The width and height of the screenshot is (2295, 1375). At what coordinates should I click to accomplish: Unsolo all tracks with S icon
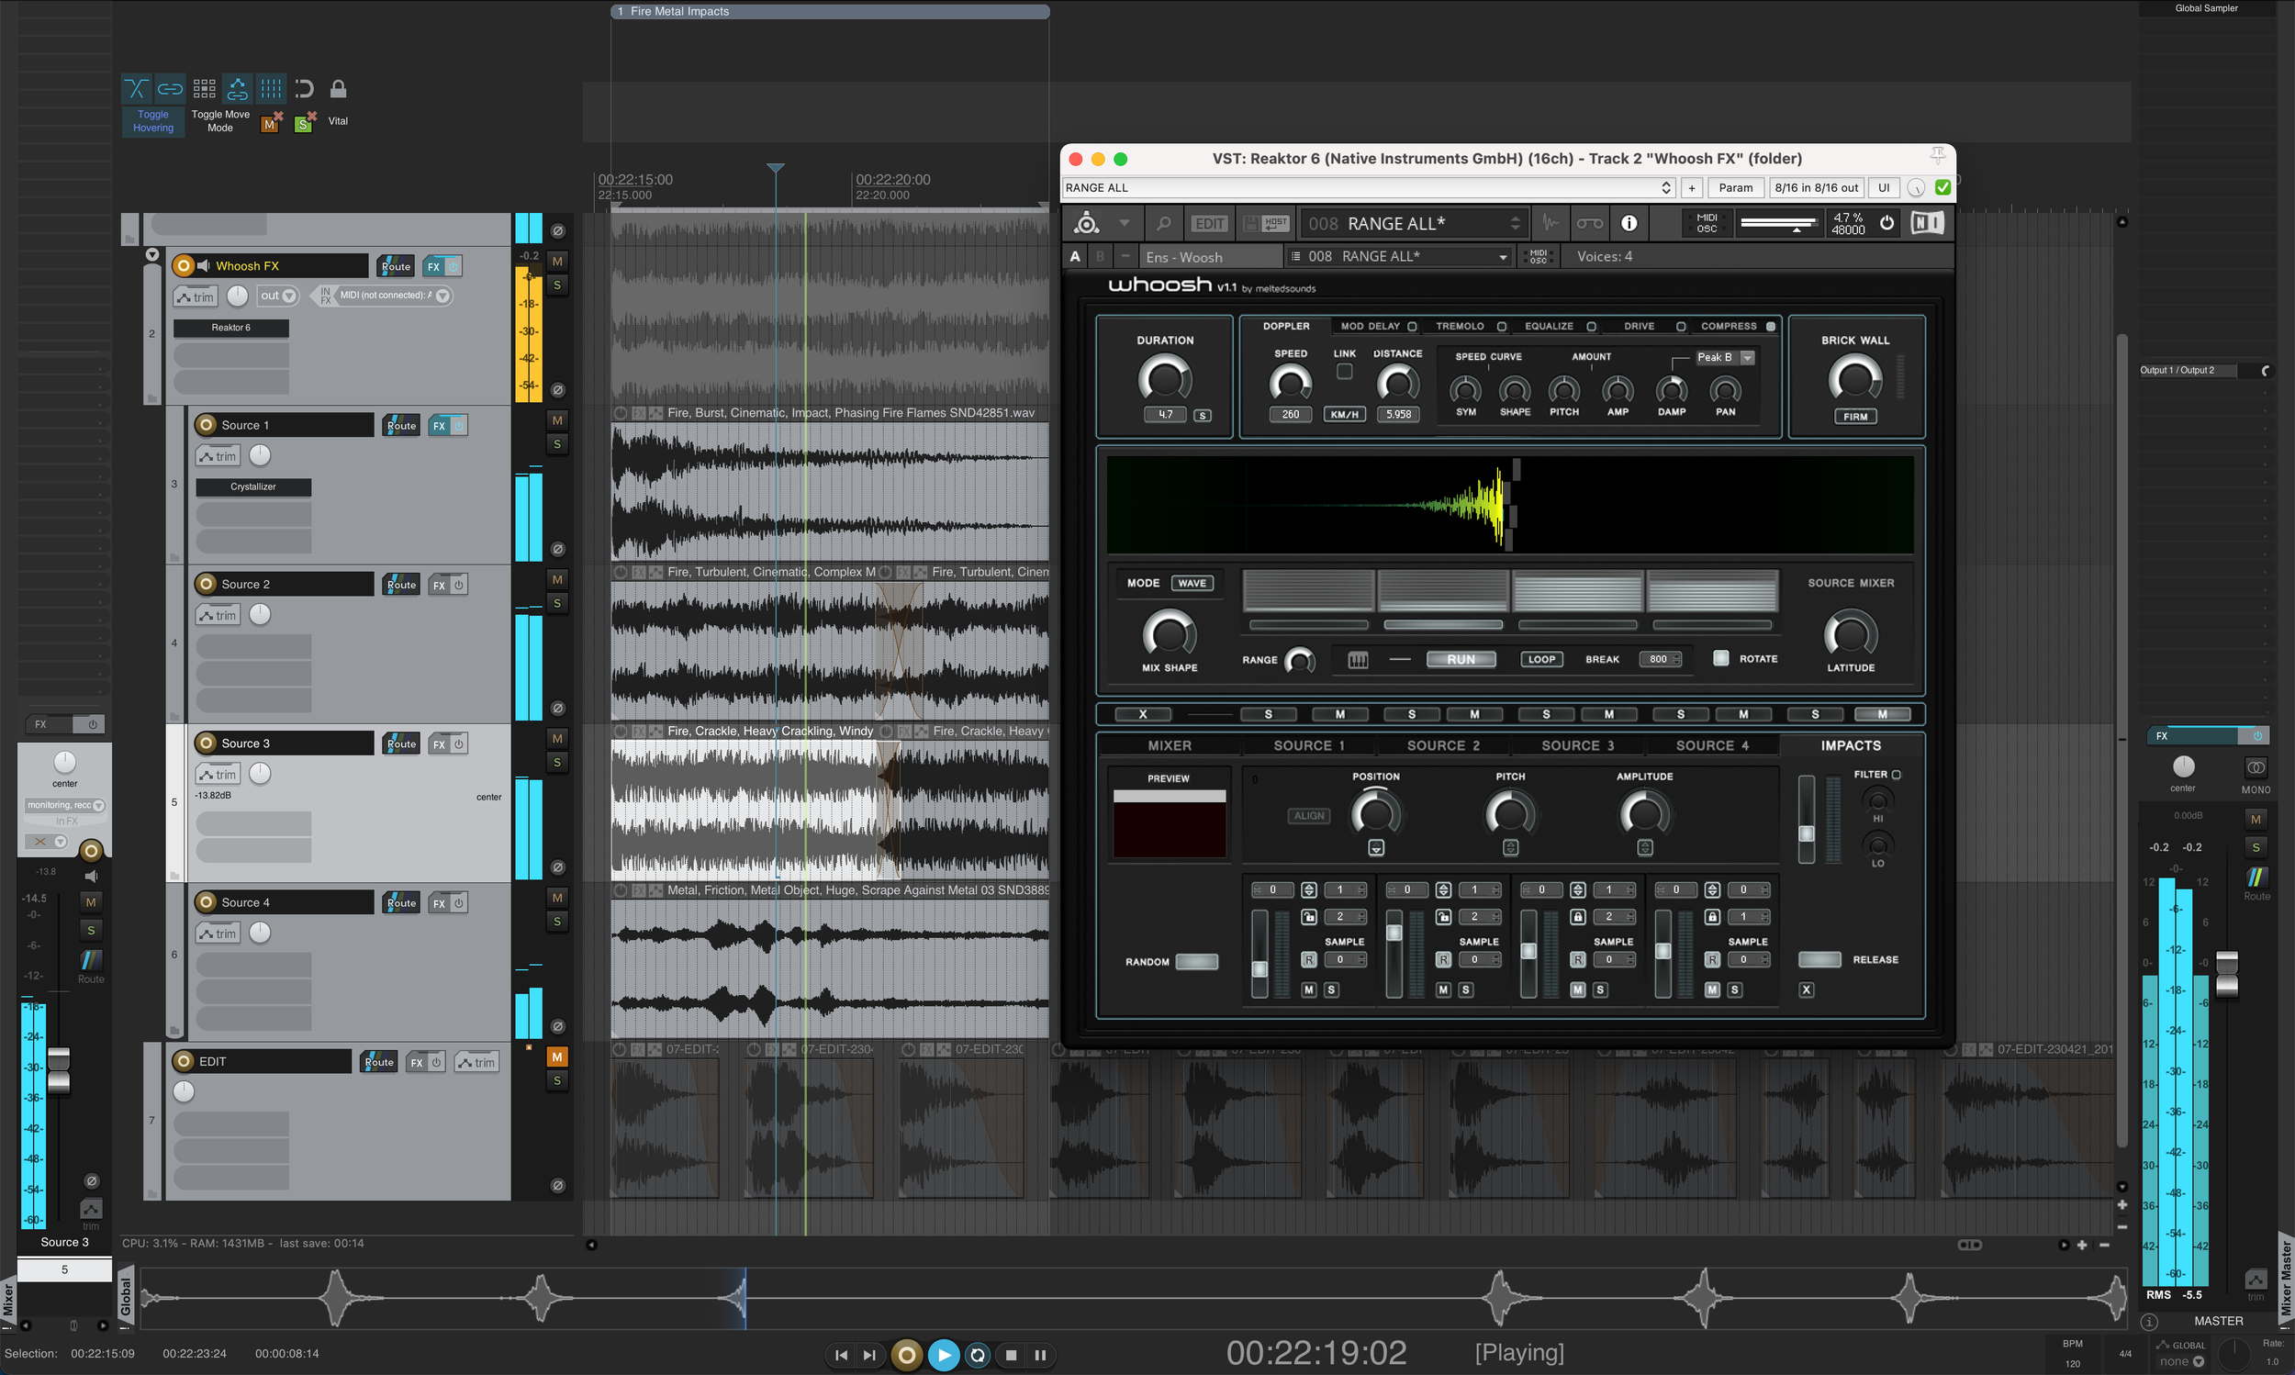(x=305, y=122)
